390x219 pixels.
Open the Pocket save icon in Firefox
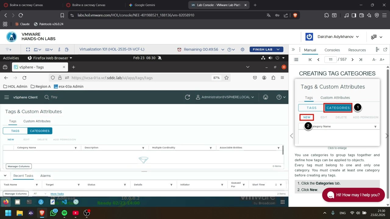click(255, 78)
